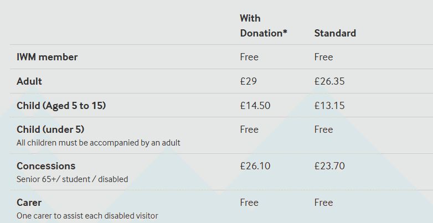Click Child (under 5) standard "Free" value
This screenshot has width=433, height=223.
[x=323, y=129]
